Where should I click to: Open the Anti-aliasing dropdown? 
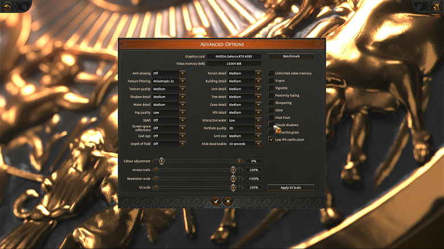coord(168,73)
